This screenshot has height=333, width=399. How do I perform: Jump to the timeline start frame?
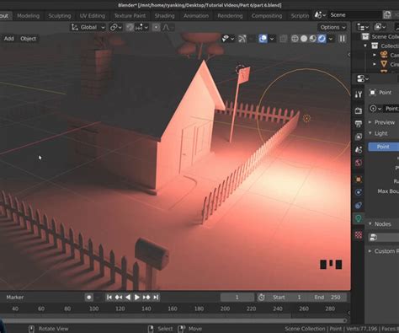click(109, 297)
